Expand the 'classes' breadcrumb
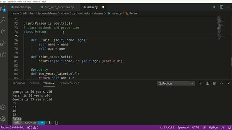Viewport: 232px width, 130px height. click(x=98, y=13)
